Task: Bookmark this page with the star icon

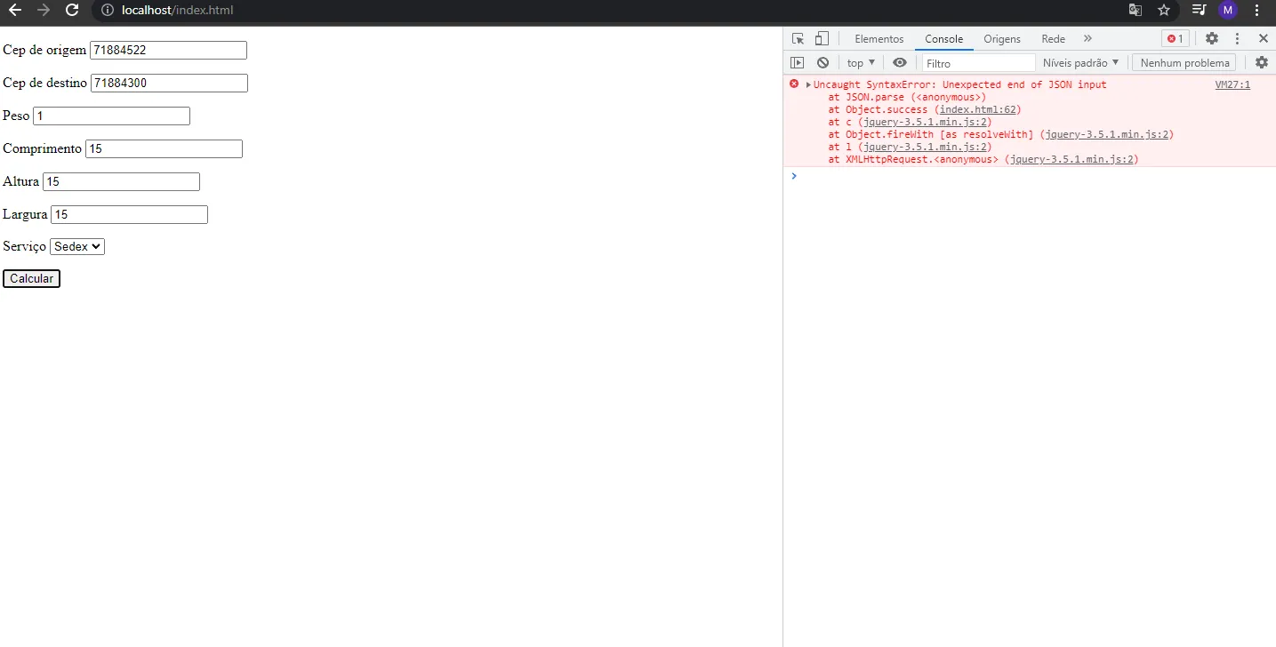Action: click(1164, 11)
